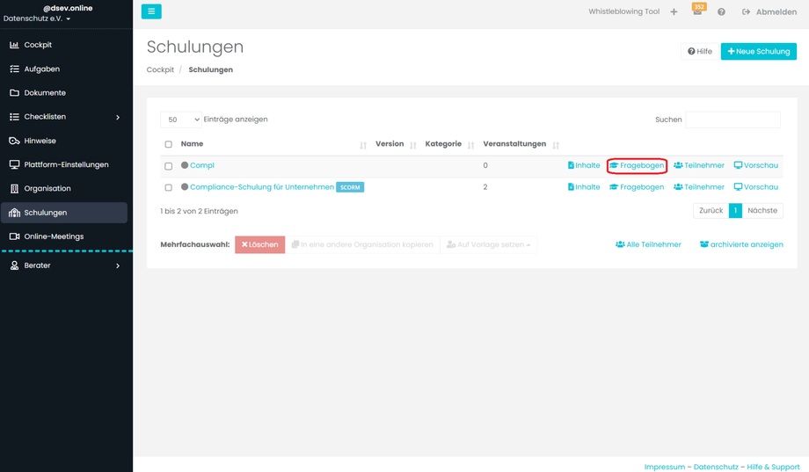Open Plattform-Einstellungen in the sidebar

tap(64, 164)
